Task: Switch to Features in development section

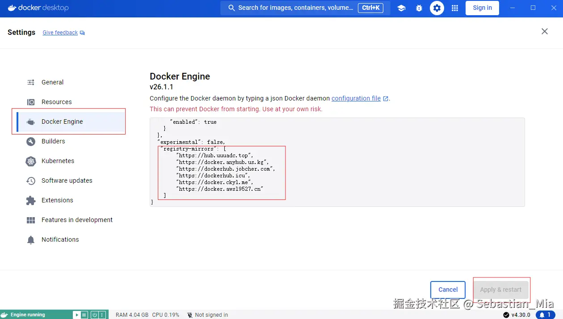Action: [77, 220]
